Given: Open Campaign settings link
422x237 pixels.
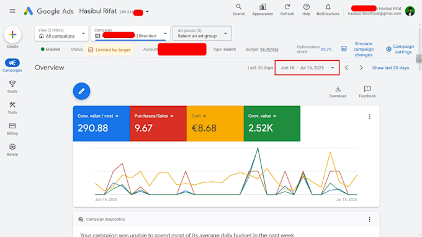Looking at the screenshot, I should tap(403, 49).
